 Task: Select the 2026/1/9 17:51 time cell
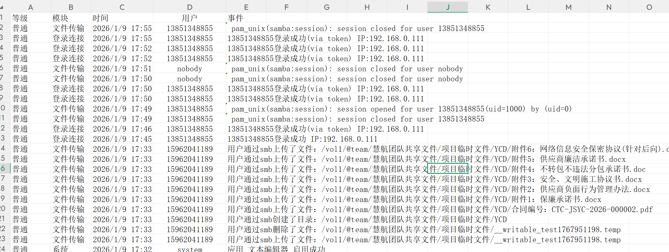122,68
